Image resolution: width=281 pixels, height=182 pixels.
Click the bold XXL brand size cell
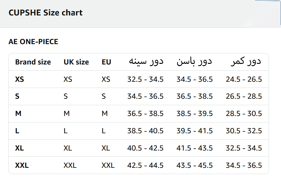(x=22, y=165)
